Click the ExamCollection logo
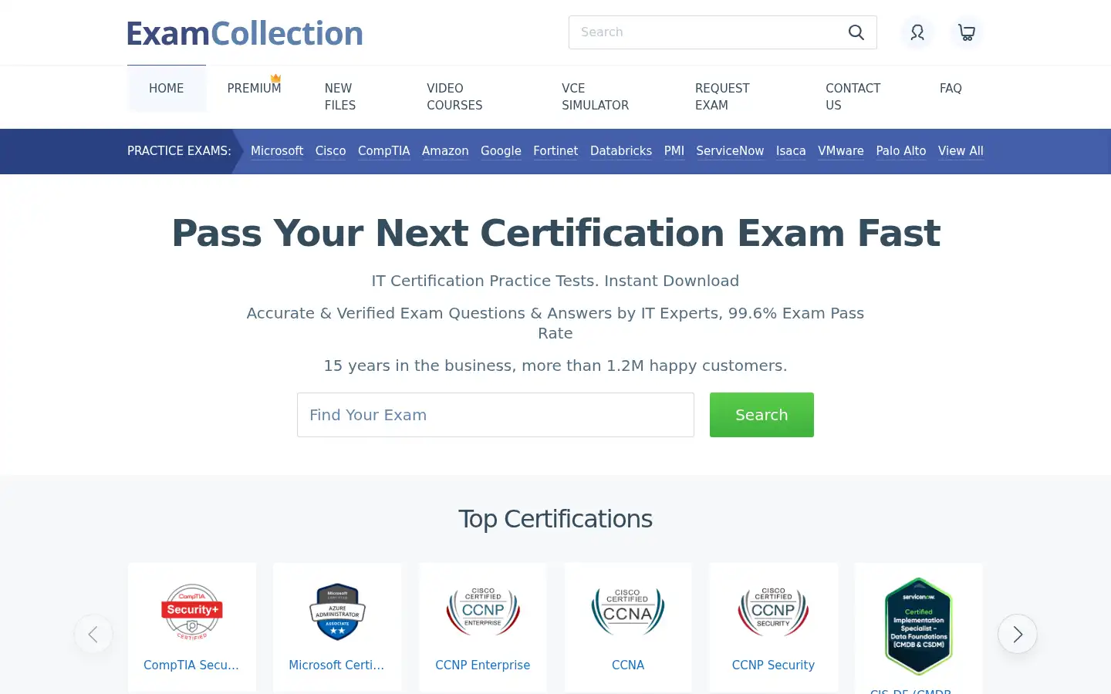Image resolution: width=1111 pixels, height=694 pixels. pyautogui.click(x=245, y=33)
